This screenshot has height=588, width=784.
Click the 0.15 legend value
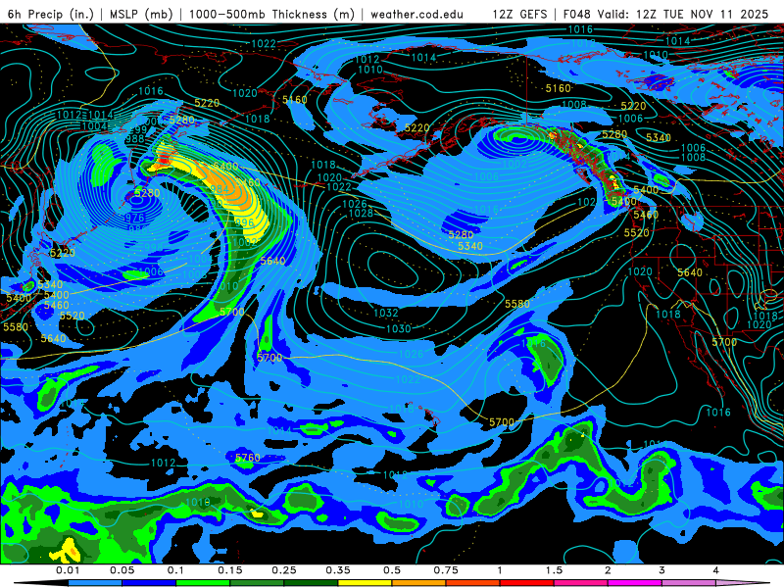[230, 570]
